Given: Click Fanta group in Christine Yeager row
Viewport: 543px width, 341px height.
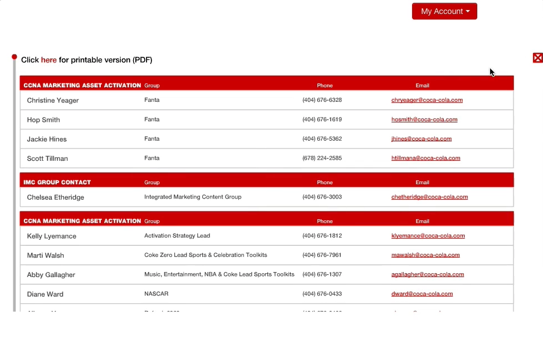Looking at the screenshot, I should tap(151, 100).
